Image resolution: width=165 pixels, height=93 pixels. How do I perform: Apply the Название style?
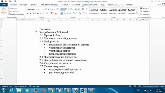[x=131, y=11]
